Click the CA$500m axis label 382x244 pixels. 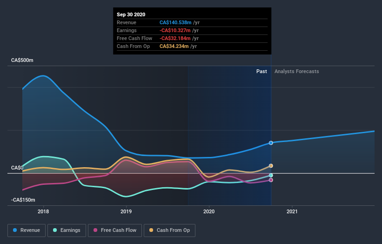point(22,60)
